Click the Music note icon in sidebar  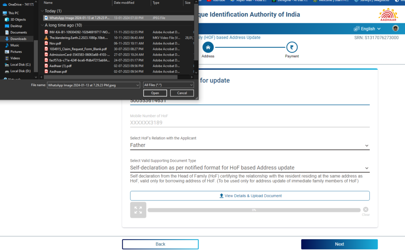(x=7, y=45)
